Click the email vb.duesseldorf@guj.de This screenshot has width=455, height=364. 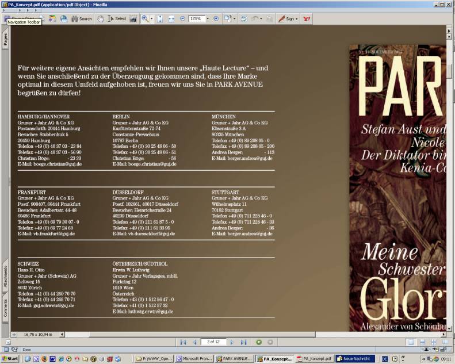[x=151, y=233]
